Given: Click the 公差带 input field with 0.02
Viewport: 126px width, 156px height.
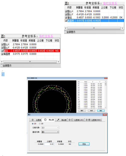Looking at the screenshot, I should coord(49,144).
